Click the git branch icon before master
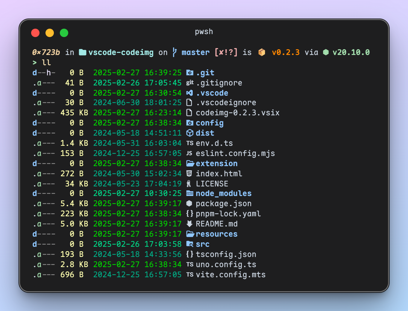This screenshot has height=311, width=408. [175, 52]
